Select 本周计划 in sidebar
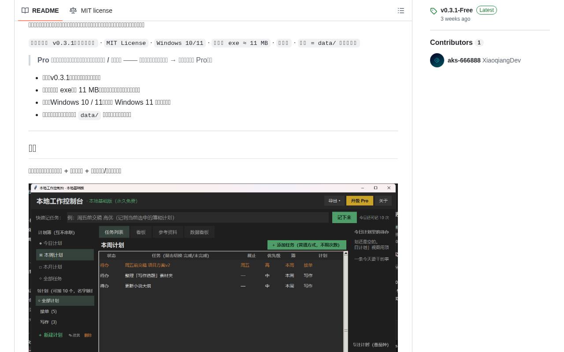The width and height of the screenshot is (564, 352). click(x=65, y=255)
